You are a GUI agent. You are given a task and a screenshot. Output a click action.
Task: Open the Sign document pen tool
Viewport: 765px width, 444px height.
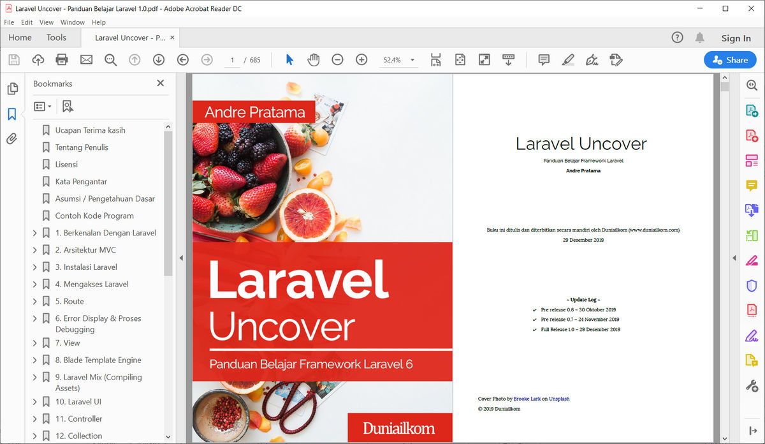click(x=592, y=60)
